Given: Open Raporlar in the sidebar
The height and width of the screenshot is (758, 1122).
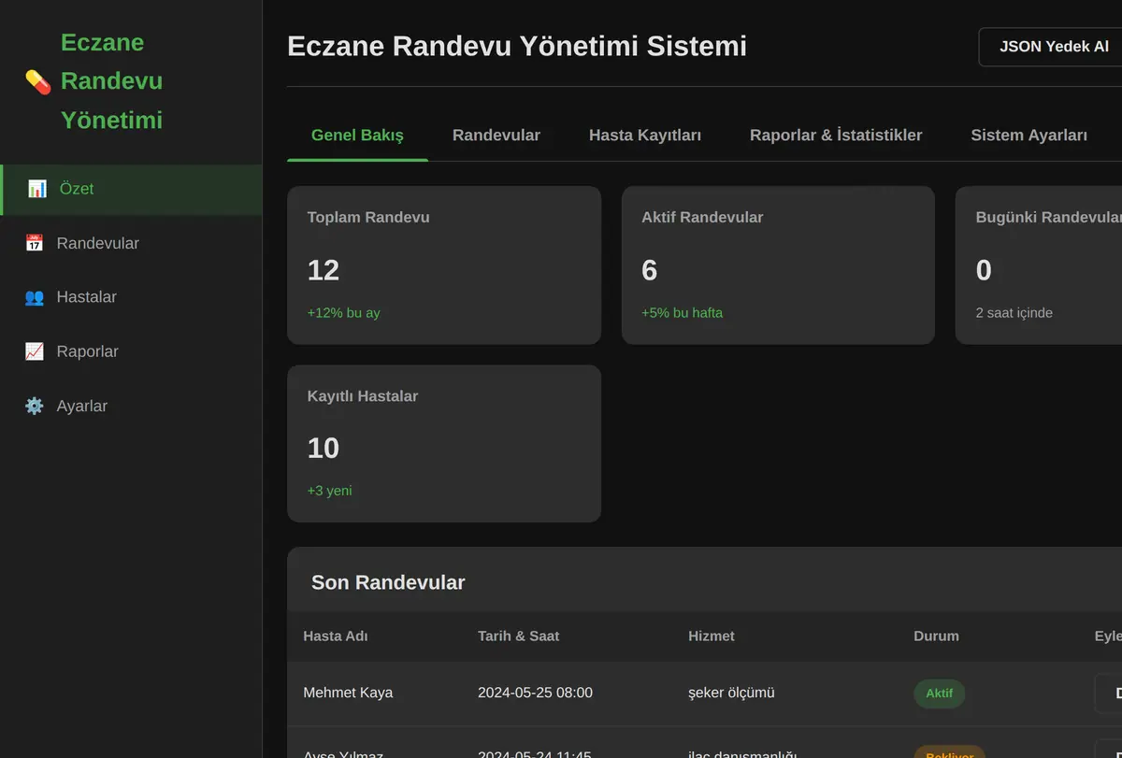Looking at the screenshot, I should click(x=131, y=351).
